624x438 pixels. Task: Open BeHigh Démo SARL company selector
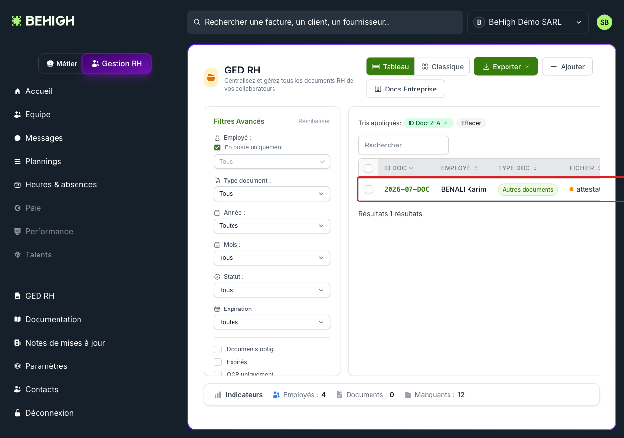click(528, 22)
